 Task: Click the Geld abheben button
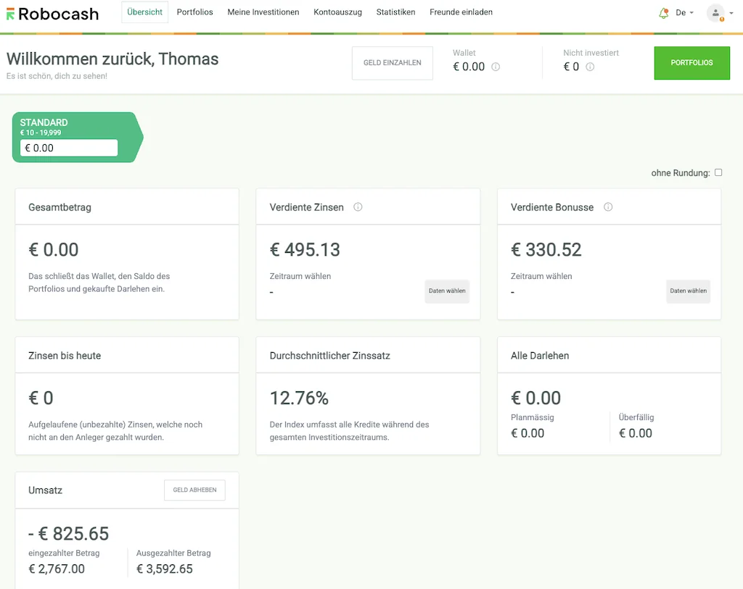click(x=194, y=490)
